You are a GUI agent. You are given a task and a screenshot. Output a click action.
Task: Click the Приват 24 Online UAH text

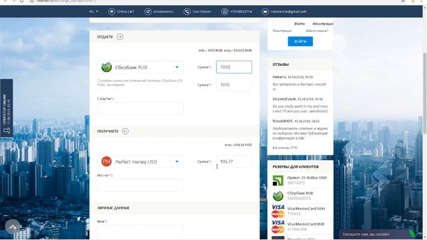pyautogui.click(x=307, y=178)
